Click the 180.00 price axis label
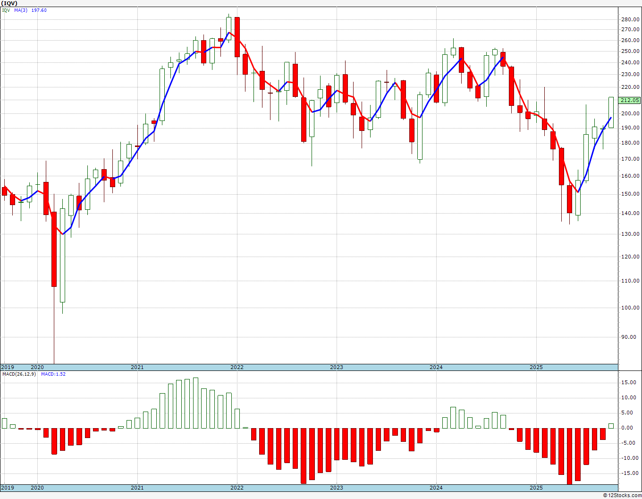642x499 pixels. pos(631,143)
